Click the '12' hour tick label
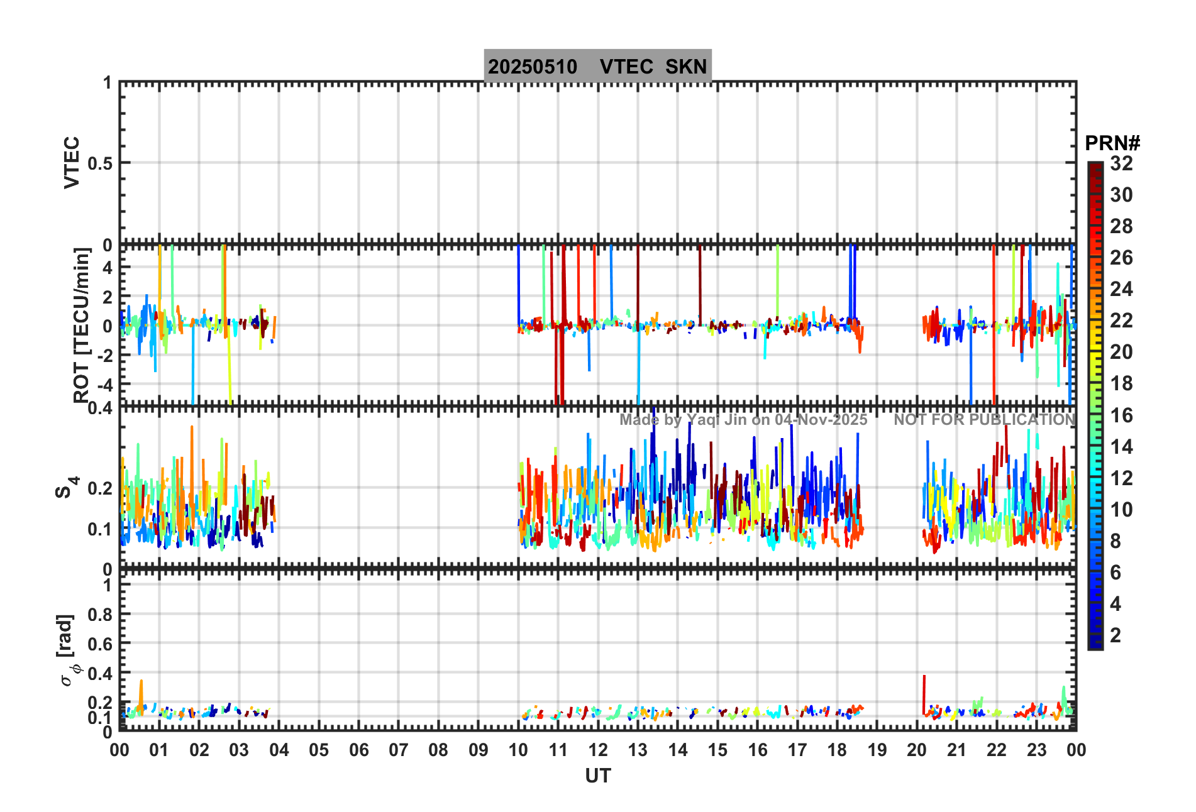The height and width of the screenshot is (812, 1196). (598, 750)
